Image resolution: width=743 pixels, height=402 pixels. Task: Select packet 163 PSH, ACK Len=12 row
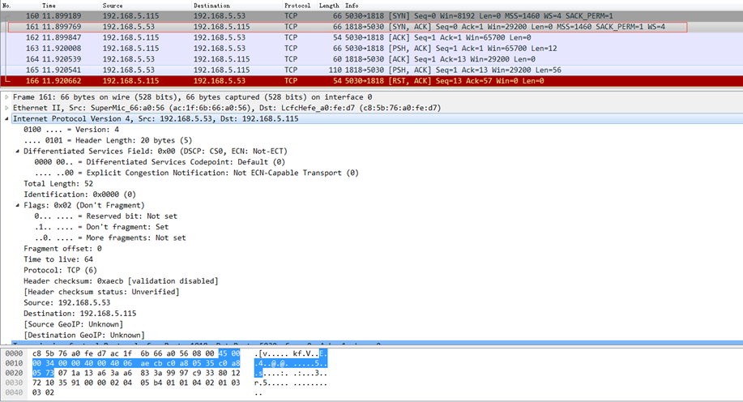[x=371, y=49]
